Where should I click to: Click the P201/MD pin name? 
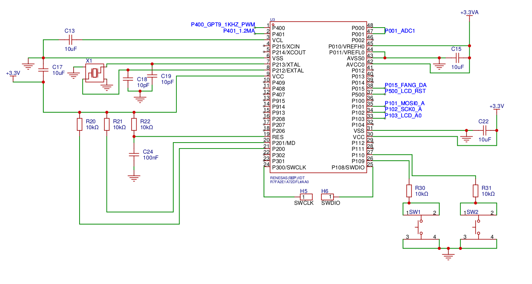[284, 143]
